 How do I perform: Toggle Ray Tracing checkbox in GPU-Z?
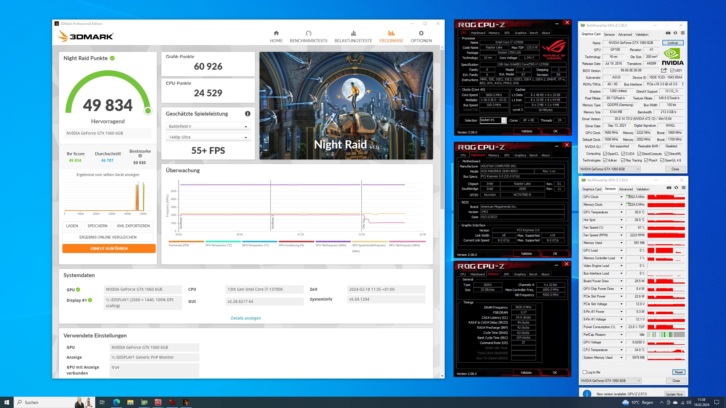click(x=623, y=160)
